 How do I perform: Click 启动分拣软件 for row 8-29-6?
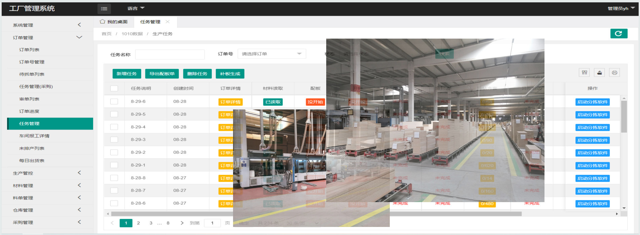593,102
